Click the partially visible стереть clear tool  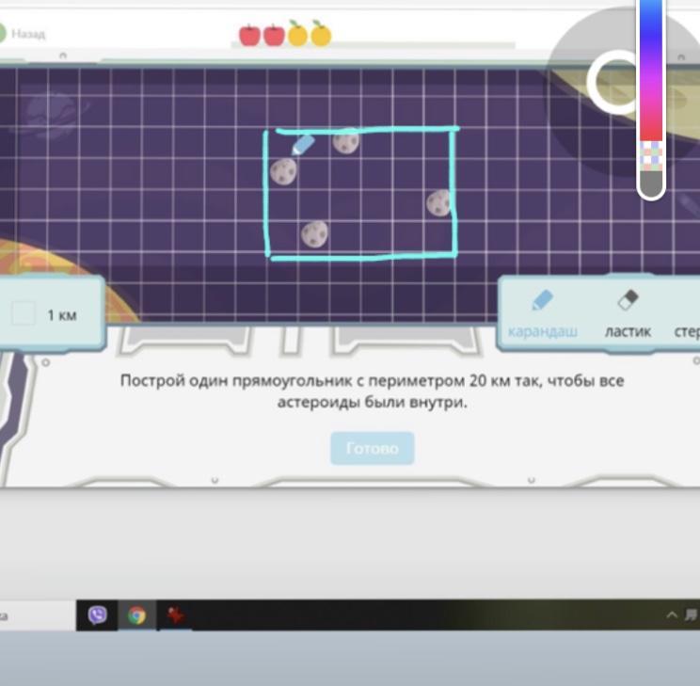[687, 320]
